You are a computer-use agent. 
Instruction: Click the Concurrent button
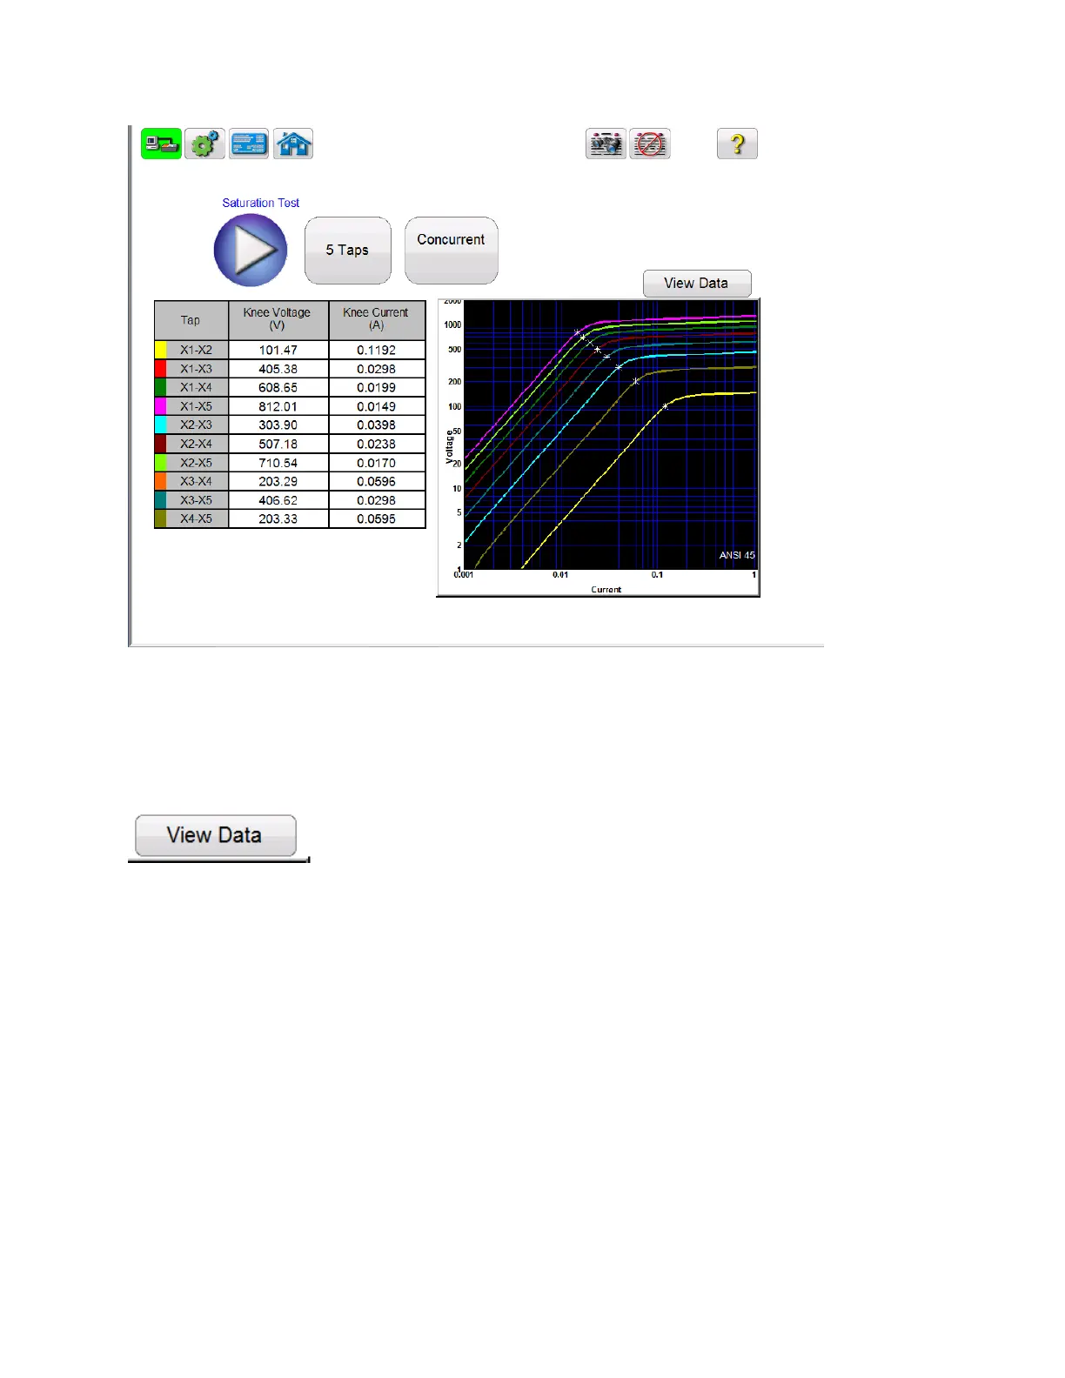[451, 251]
